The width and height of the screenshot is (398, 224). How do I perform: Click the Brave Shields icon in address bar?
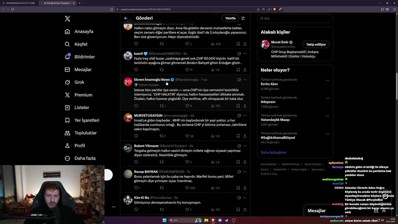[274, 9]
